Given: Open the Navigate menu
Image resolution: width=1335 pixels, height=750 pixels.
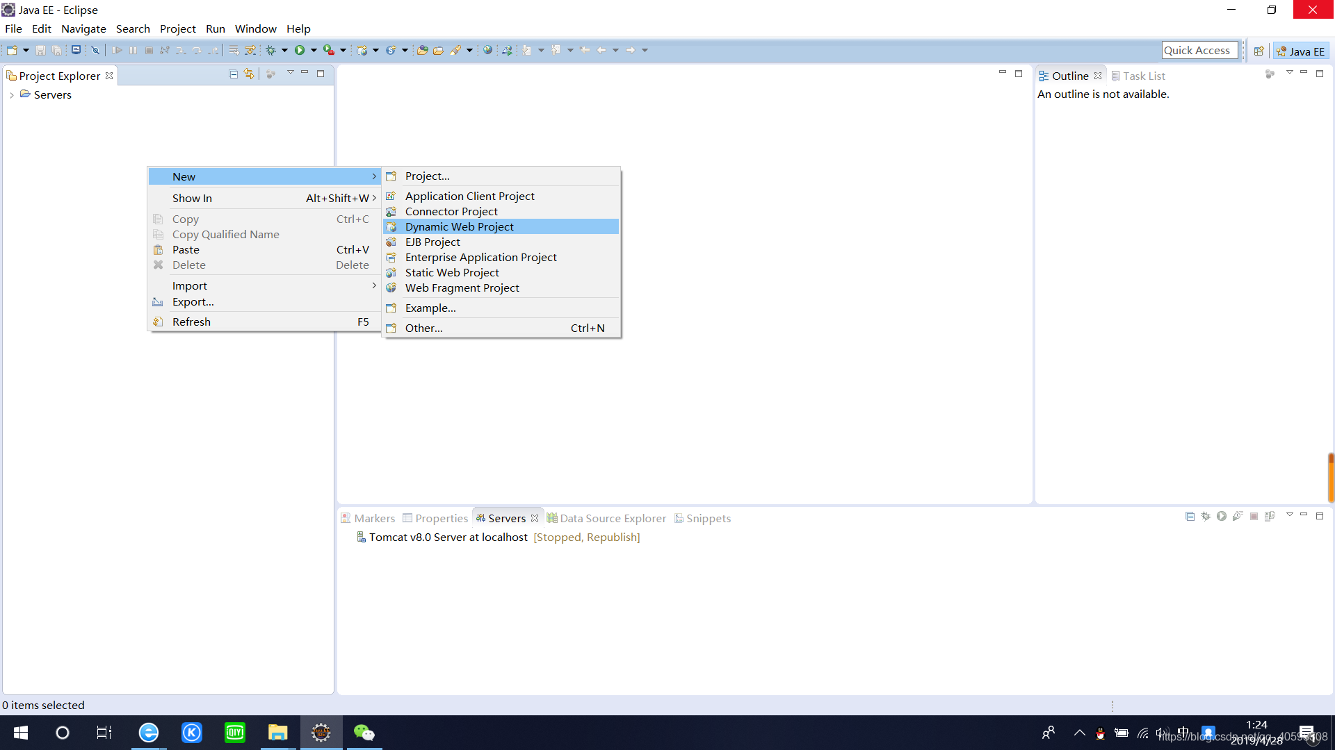Looking at the screenshot, I should (83, 28).
